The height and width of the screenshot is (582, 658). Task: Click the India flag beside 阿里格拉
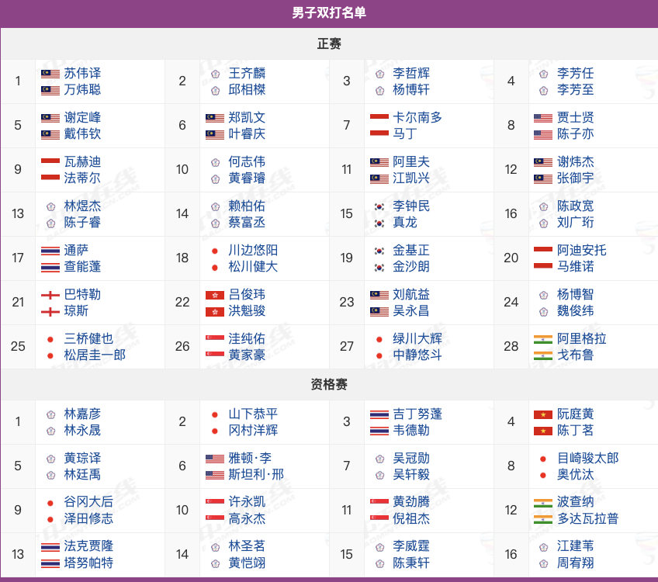(542, 339)
